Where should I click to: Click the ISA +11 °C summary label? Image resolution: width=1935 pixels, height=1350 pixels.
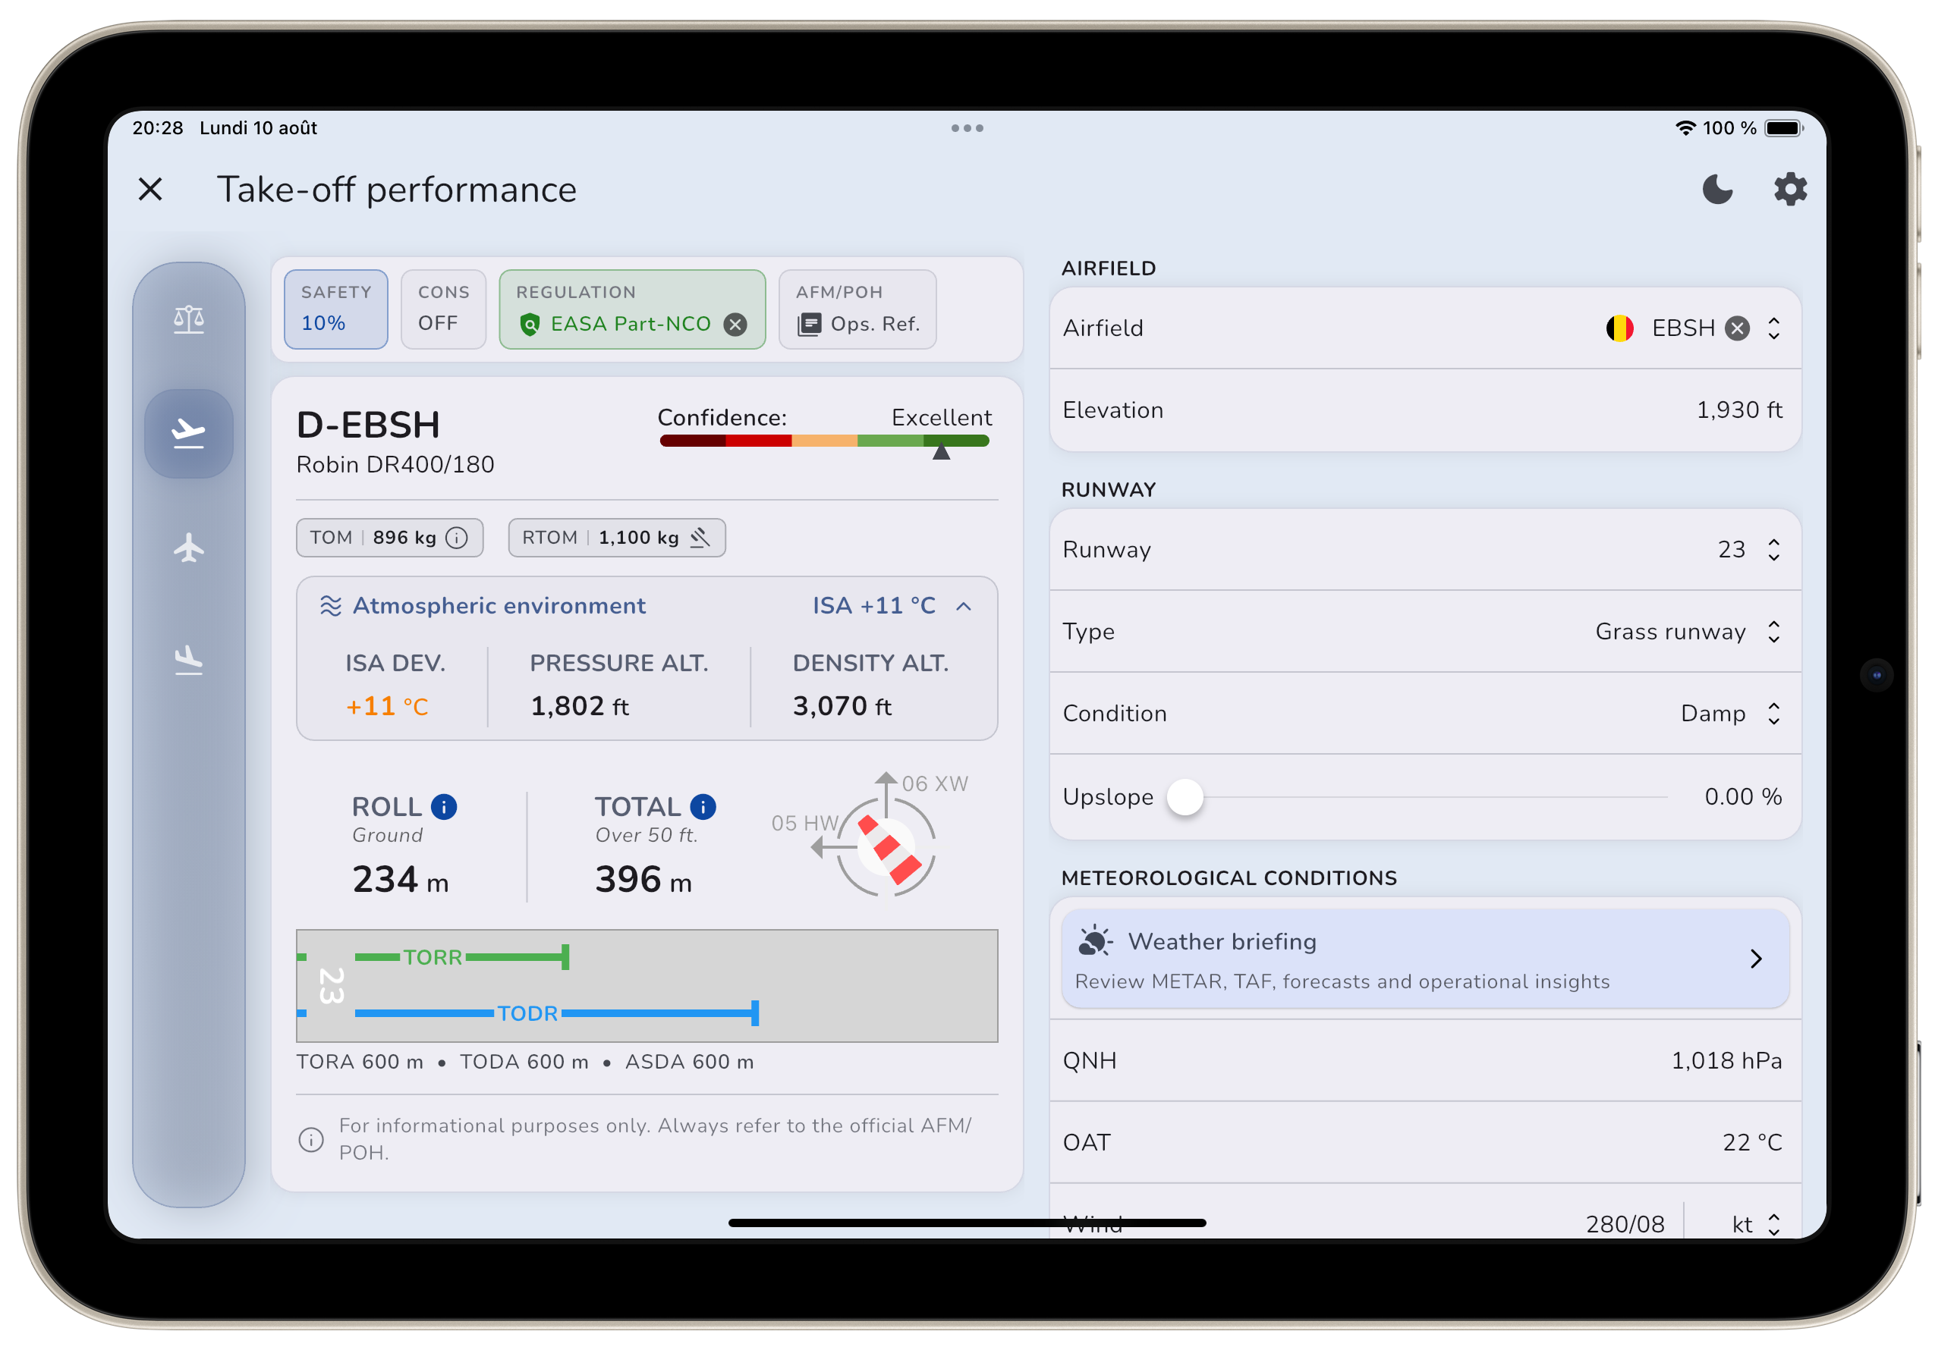coord(874,607)
